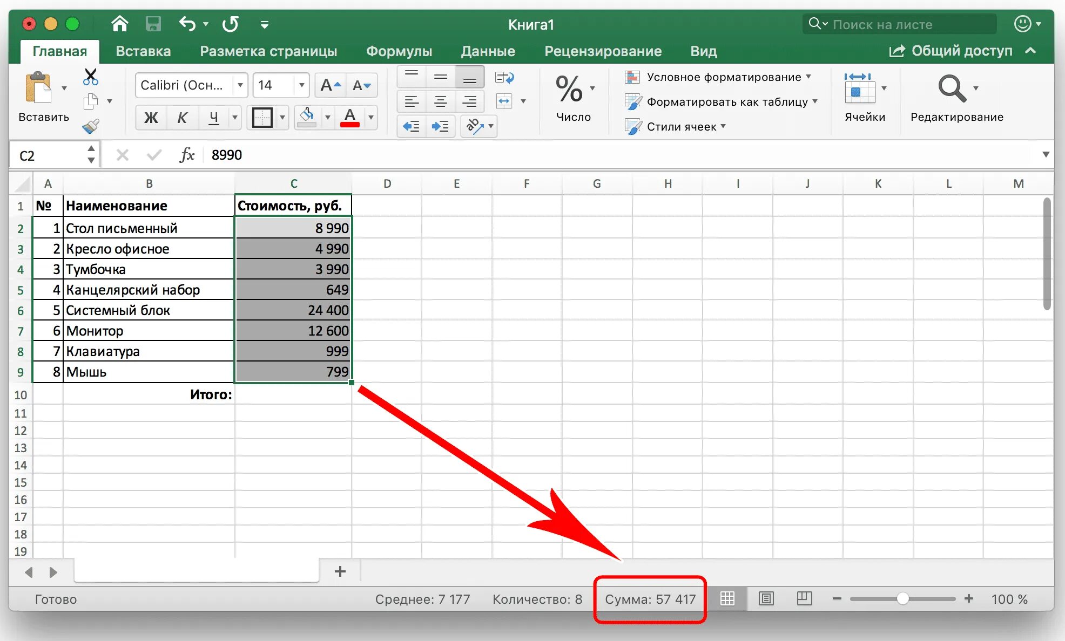Toggle italic formatting К button
Screen dimensions: 1065x641
pyautogui.click(x=183, y=117)
